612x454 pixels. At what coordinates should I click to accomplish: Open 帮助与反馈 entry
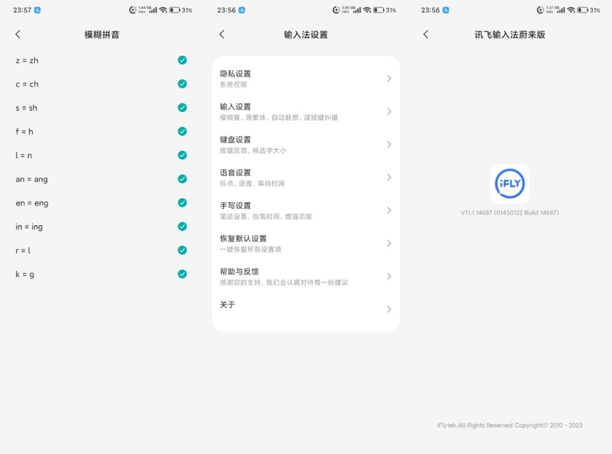(305, 276)
